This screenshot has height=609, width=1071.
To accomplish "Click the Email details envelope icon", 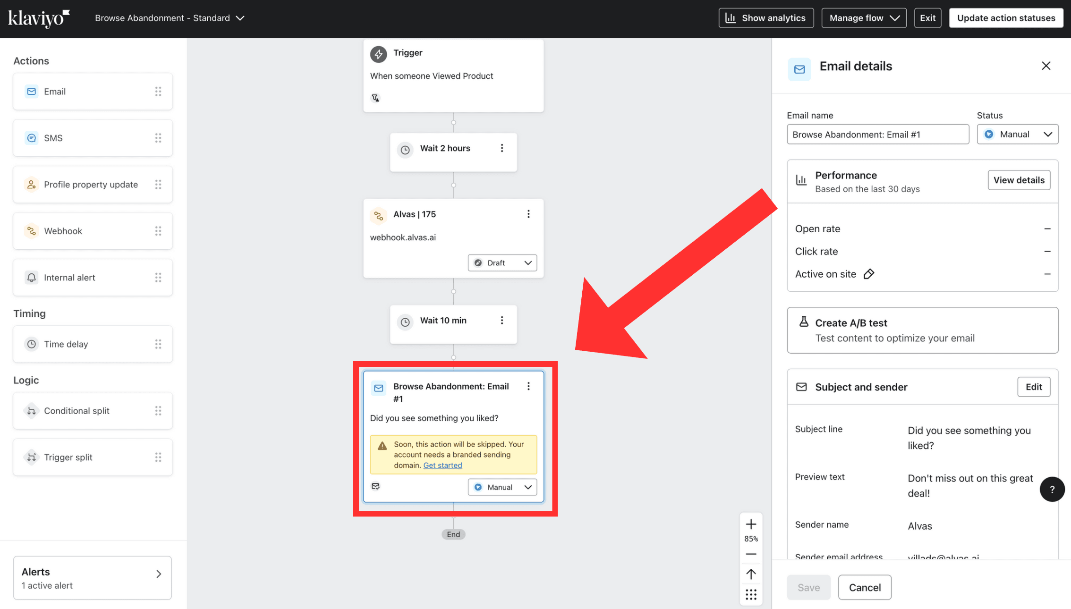I will [x=799, y=69].
